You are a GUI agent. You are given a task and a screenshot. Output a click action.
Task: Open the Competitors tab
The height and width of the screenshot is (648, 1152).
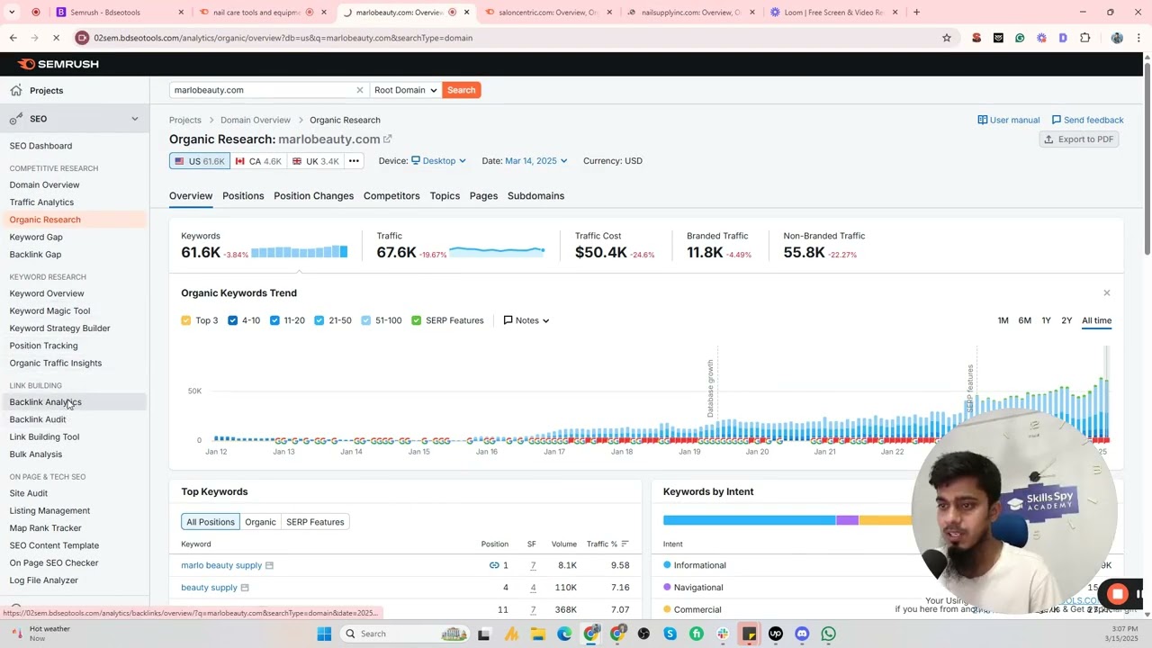(x=391, y=196)
